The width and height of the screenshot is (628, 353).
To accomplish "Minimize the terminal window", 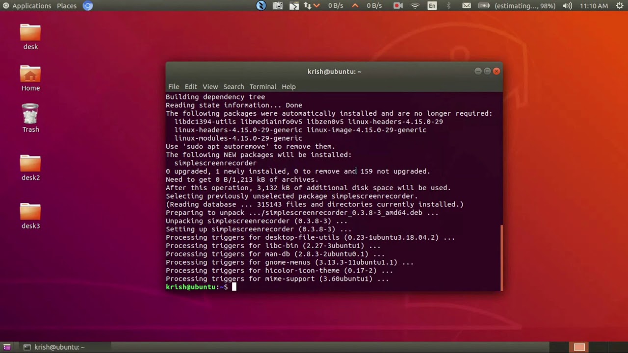I will (478, 71).
